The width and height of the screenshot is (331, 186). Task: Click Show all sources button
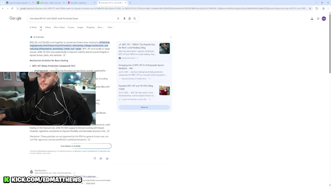144,107
